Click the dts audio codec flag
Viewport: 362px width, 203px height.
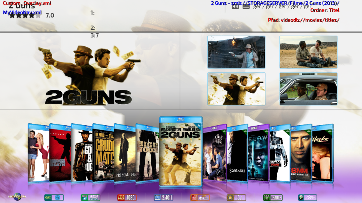[200, 198]
